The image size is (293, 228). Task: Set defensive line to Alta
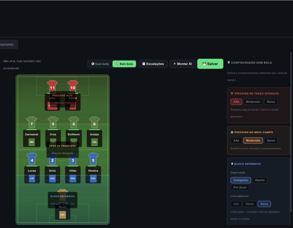(x=236, y=204)
